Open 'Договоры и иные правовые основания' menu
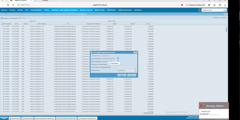This screenshot has width=240, height=120. [x=65, y=10]
